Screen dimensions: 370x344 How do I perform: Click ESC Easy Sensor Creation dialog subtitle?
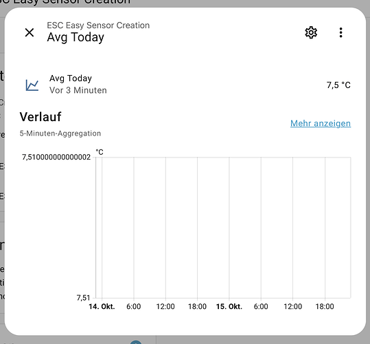point(98,25)
